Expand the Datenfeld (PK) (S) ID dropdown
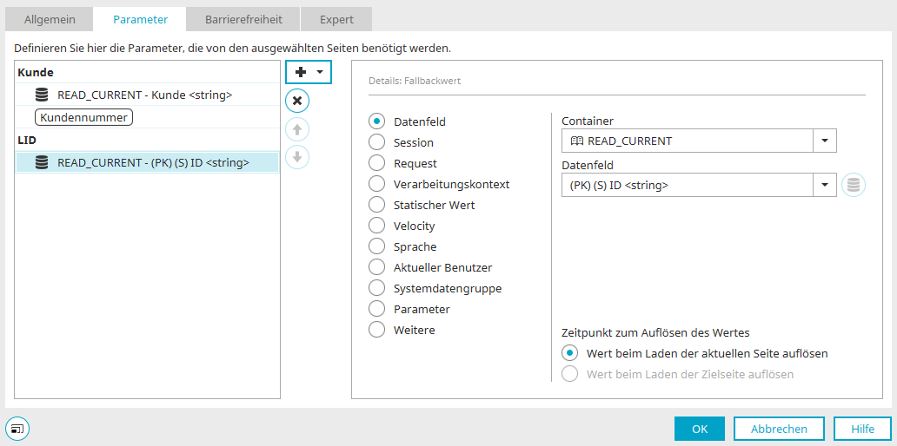 pyautogui.click(x=824, y=185)
